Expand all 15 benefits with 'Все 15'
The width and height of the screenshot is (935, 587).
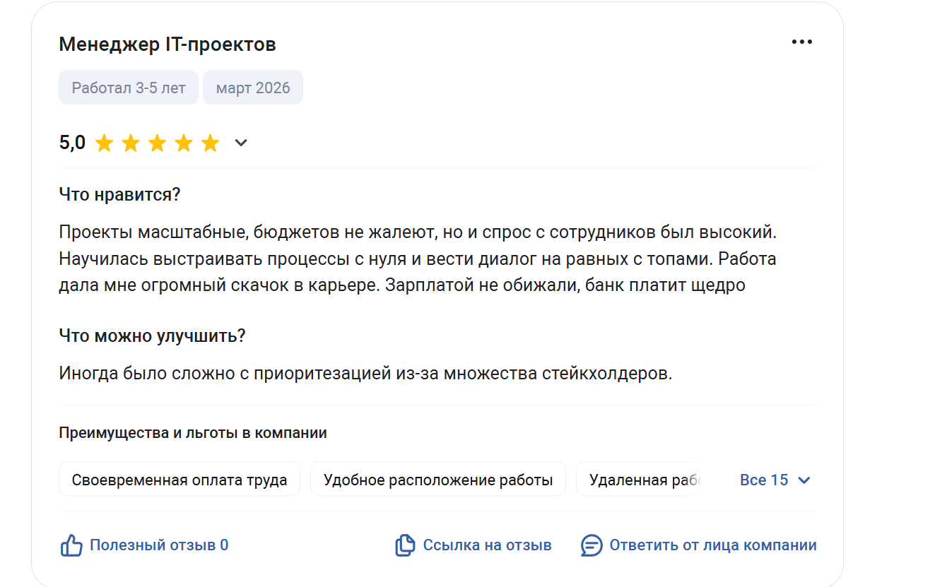coord(763,480)
